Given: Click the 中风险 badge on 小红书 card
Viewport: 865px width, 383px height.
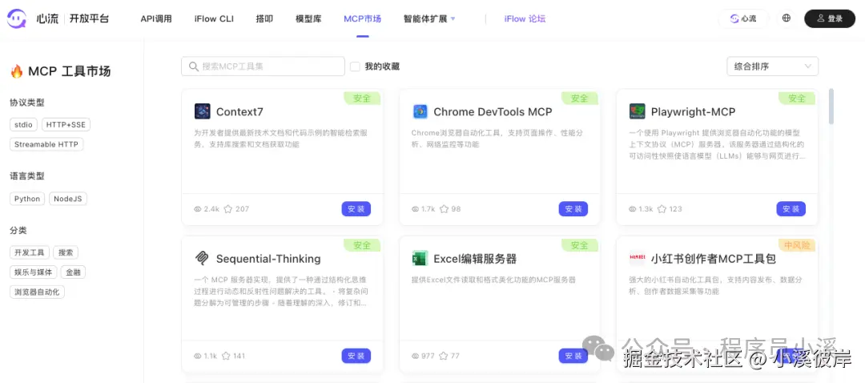Looking at the screenshot, I should click(798, 245).
